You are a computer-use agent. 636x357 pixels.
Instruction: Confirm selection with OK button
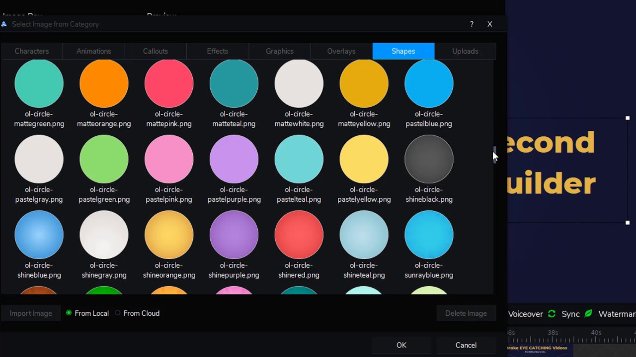pos(401,345)
